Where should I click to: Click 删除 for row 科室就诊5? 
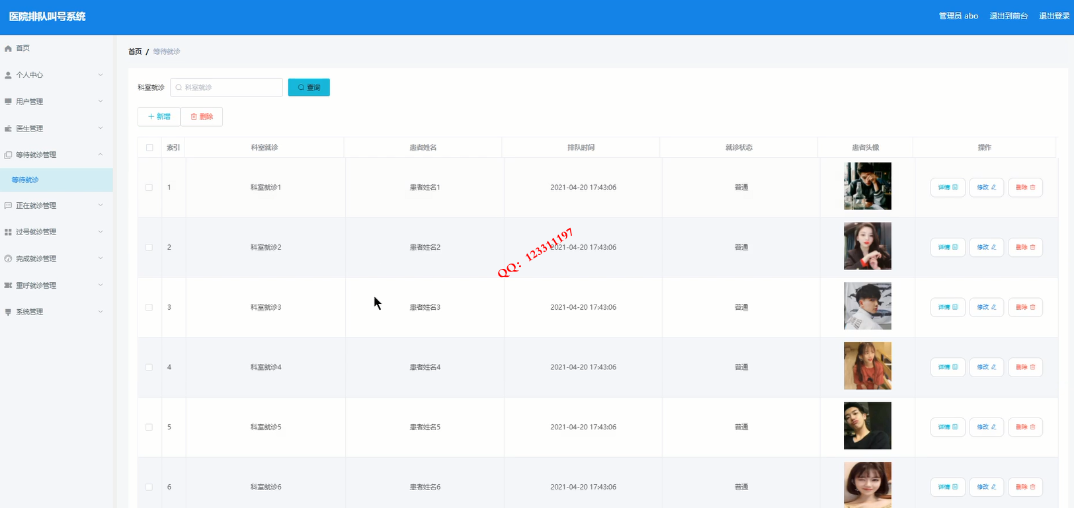[x=1026, y=427]
